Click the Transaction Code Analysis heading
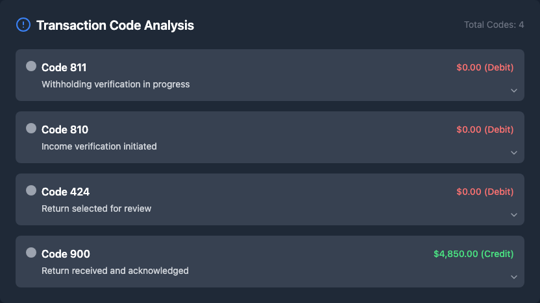 pos(115,25)
